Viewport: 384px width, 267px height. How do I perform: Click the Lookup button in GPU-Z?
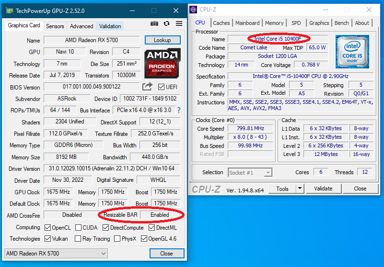[163, 40]
